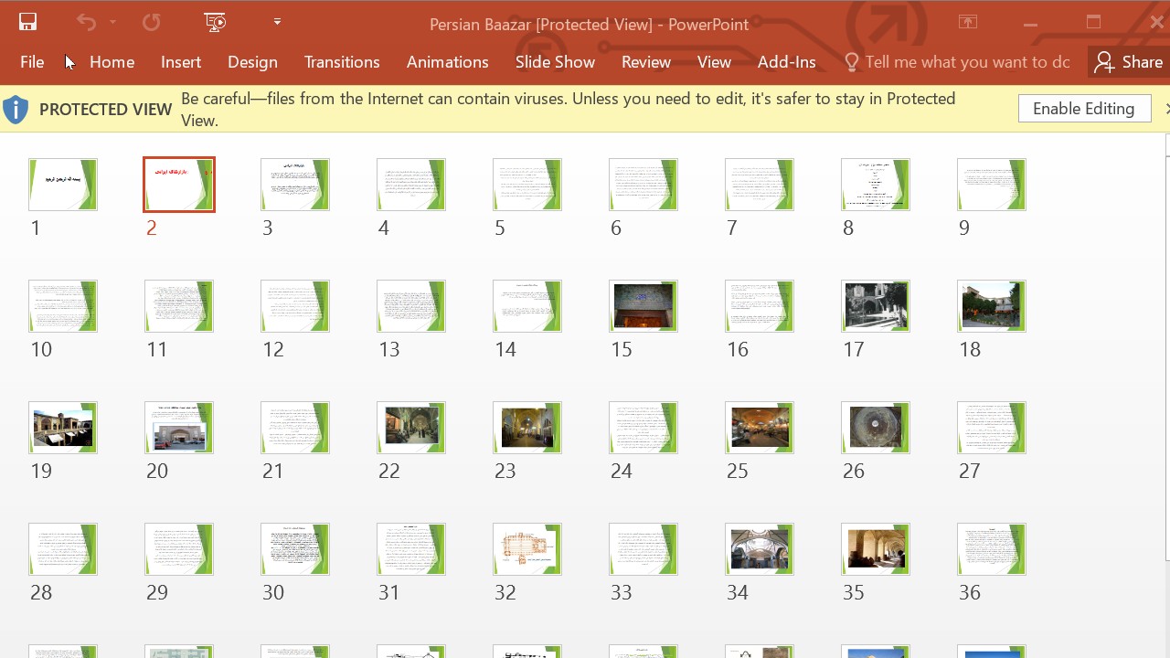Open the View tab
Image resolution: width=1170 pixels, height=658 pixels.
[x=714, y=62]
